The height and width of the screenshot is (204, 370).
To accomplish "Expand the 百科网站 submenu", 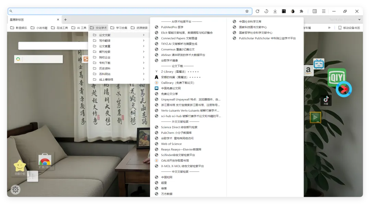I will point(119,74).
